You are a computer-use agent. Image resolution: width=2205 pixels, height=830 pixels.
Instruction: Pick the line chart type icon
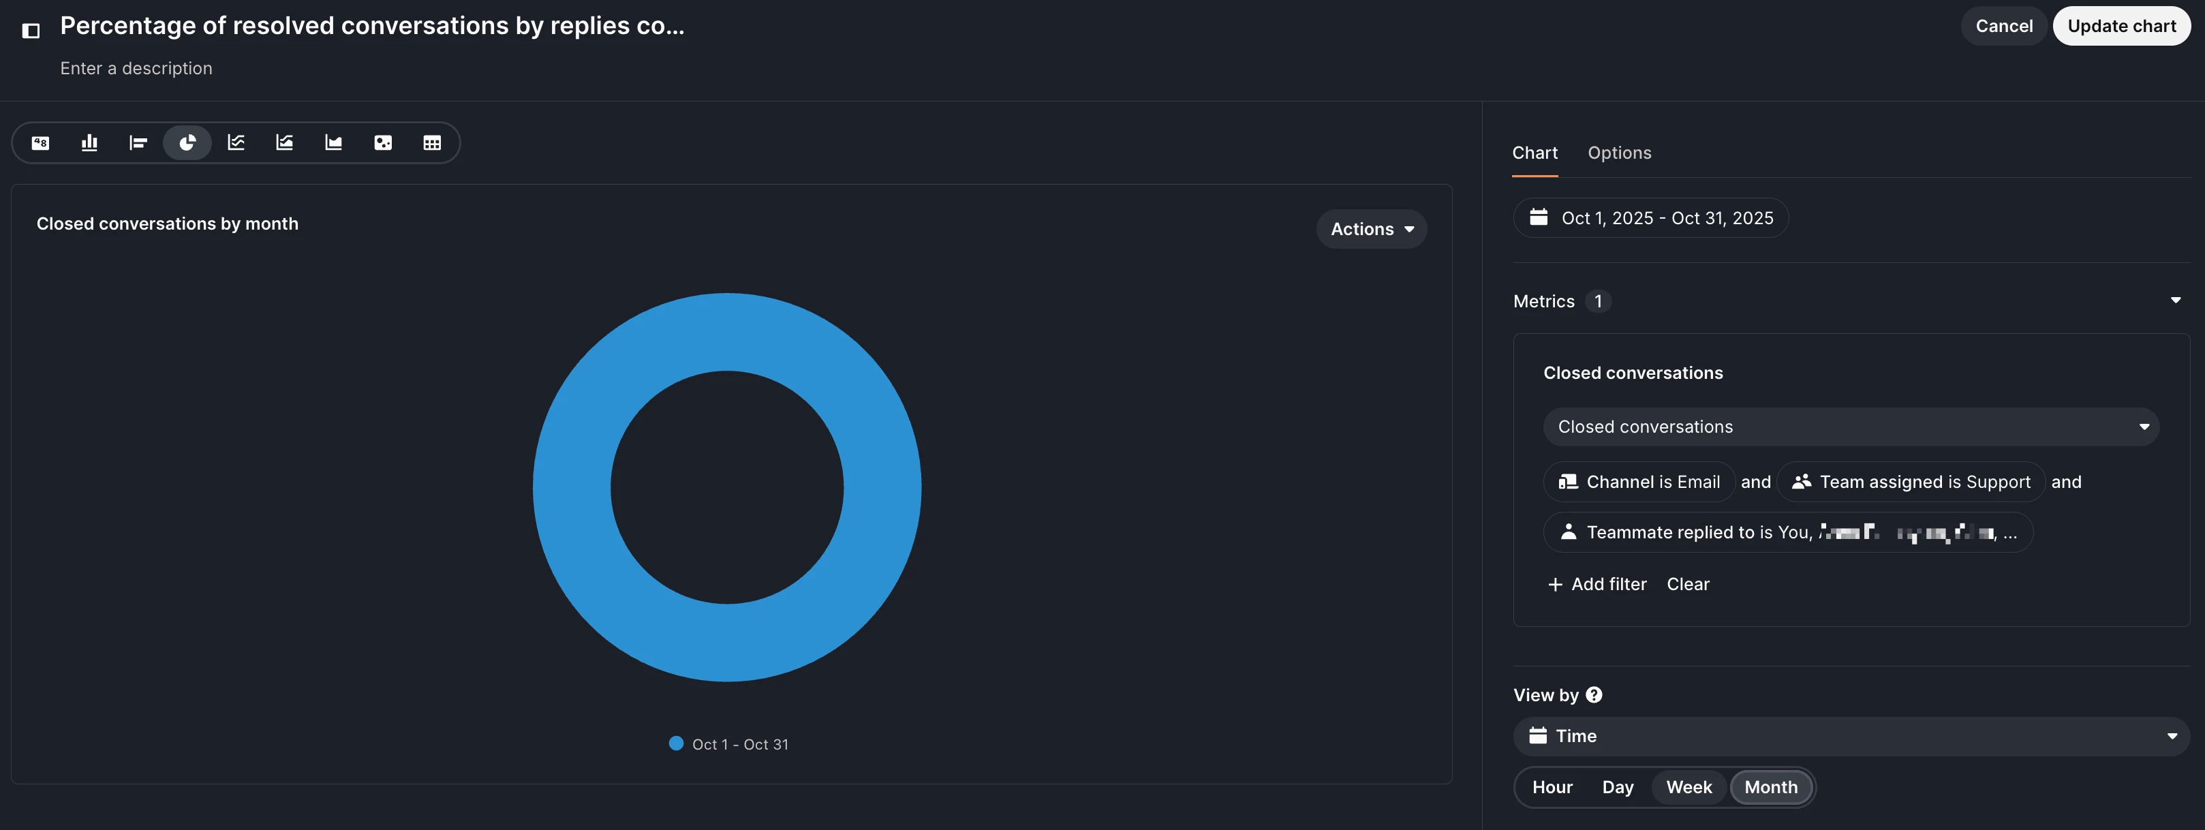236,143
